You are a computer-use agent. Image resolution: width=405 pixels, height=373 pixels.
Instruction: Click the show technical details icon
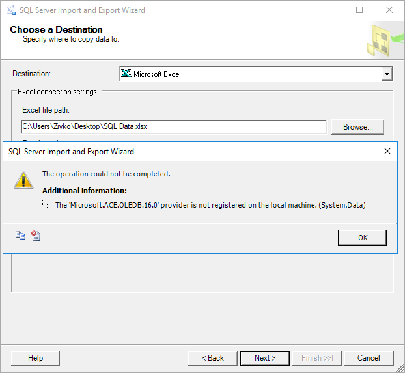point(36,236)
